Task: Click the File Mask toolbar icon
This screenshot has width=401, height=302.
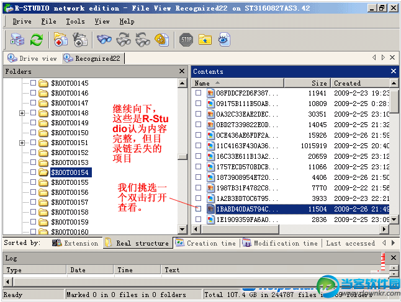Action: coord(162,40)
